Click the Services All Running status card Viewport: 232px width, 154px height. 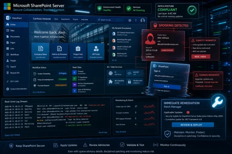(x=138, y=9)
